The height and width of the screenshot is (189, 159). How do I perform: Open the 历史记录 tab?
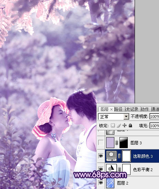pos(132,109)
